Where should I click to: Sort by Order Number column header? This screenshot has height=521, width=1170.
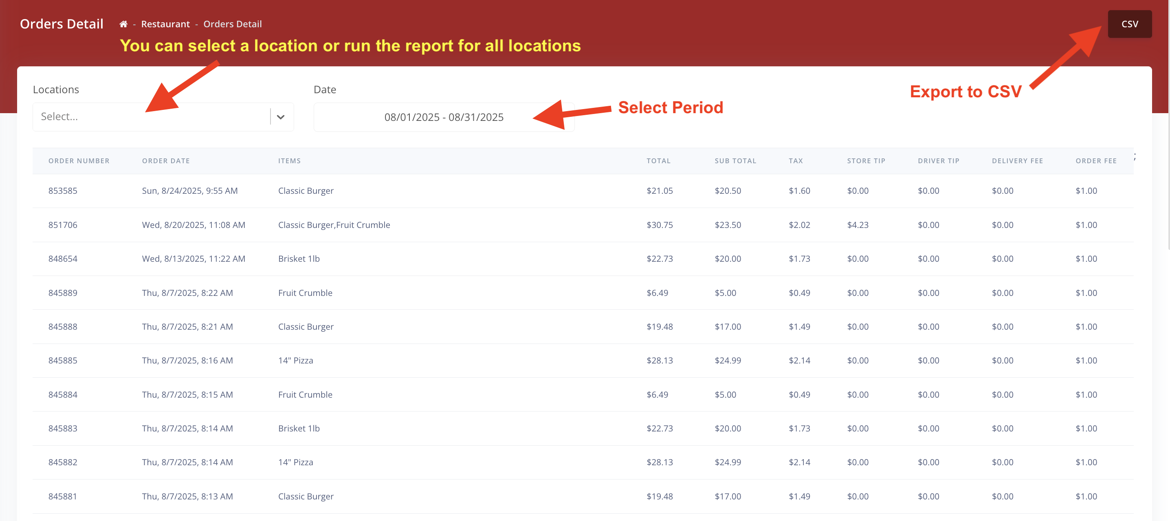[79, 161]
